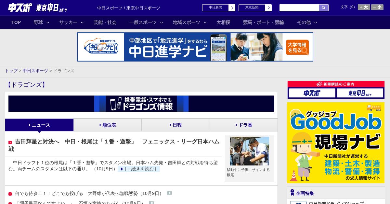Open 競馬・ボート・競輪 section
390x204 pixels.
[264, 22]
